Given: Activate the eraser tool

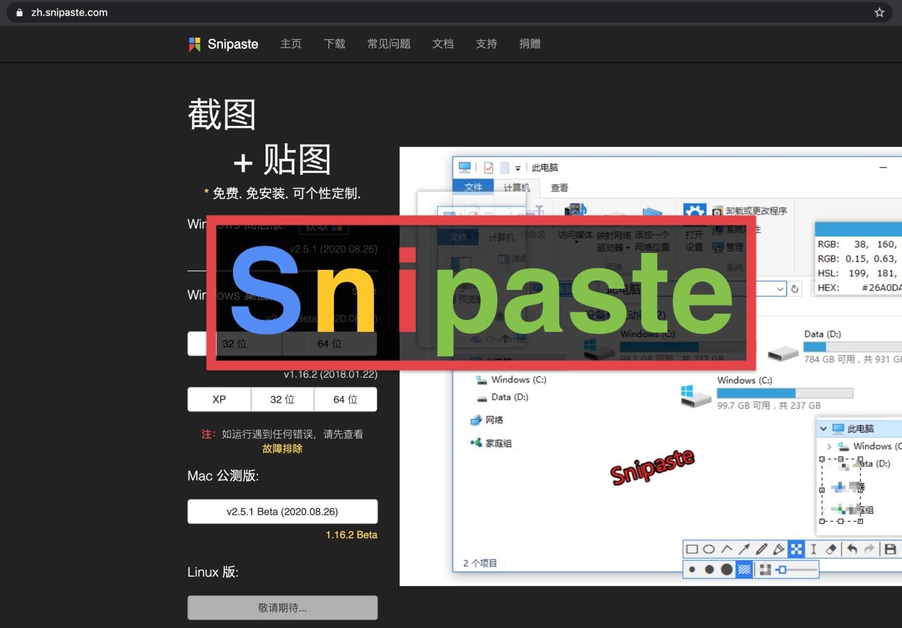Looking at the screenshot, I should click(x=831, y=549).
